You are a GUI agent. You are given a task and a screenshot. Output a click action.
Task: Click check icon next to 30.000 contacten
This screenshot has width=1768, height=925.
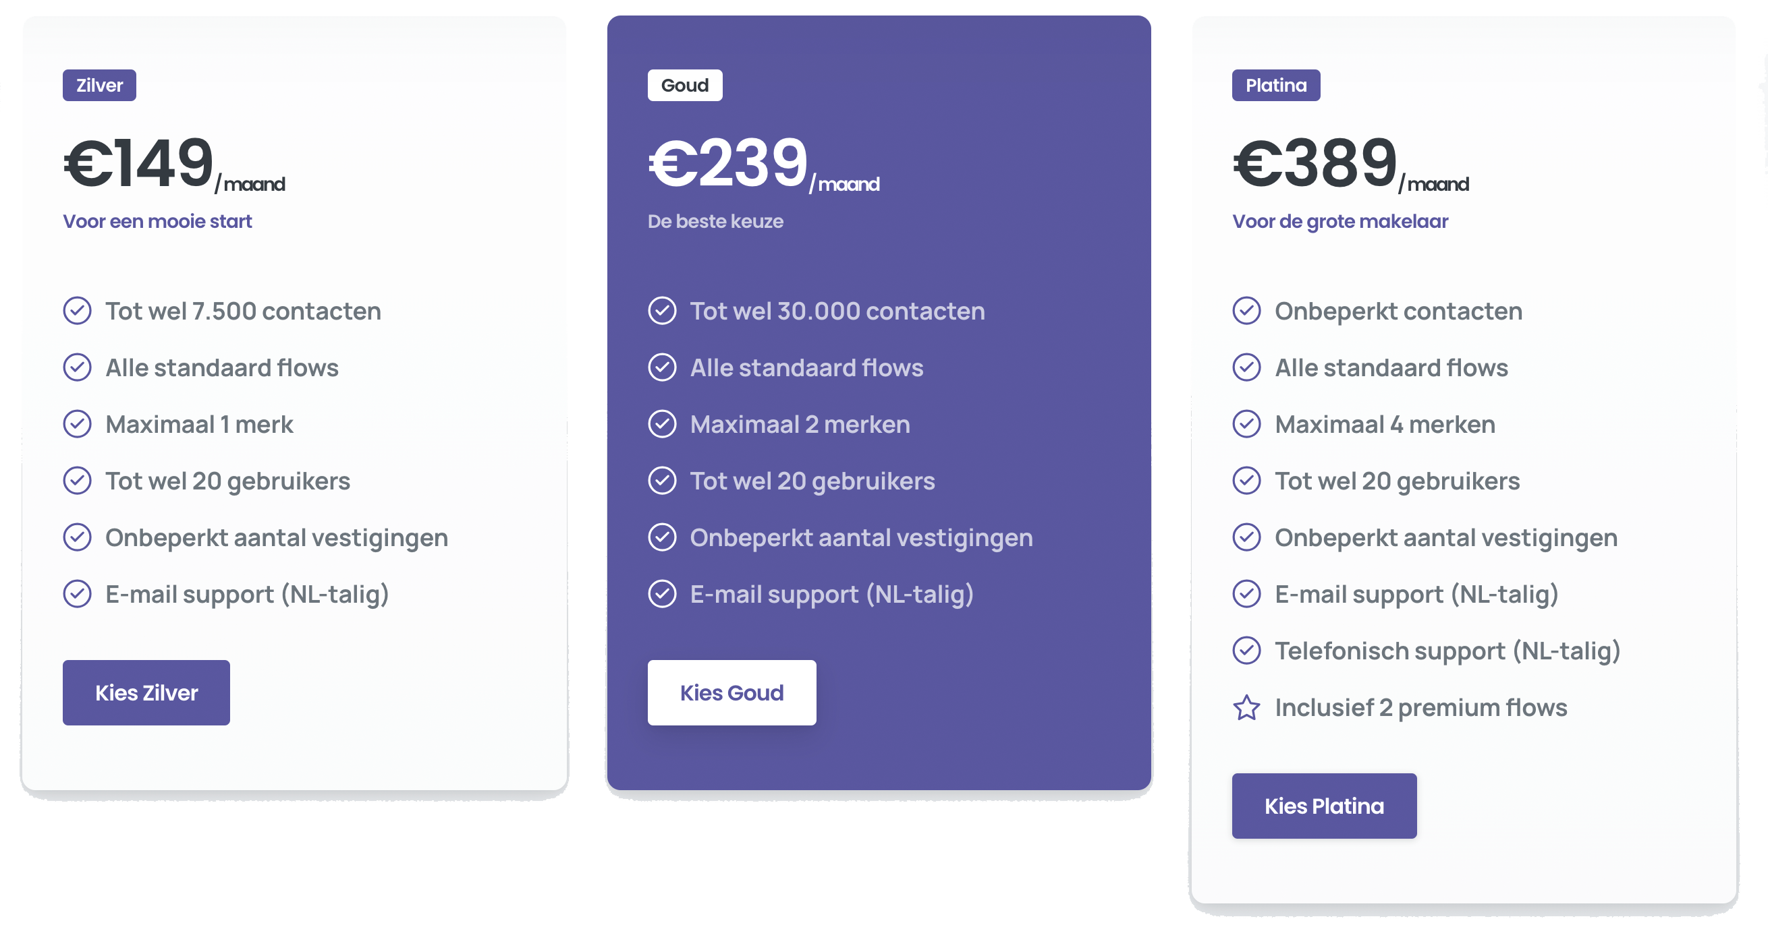662,311
